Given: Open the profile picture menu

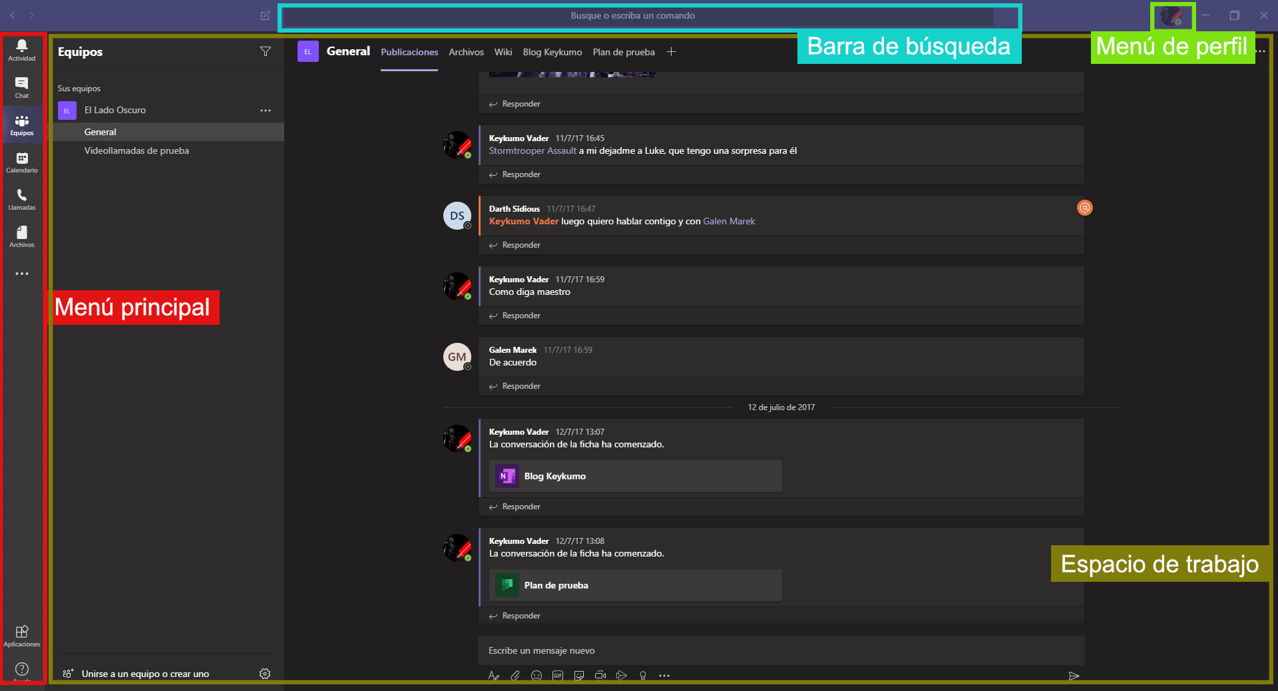Looking at the screenshot, I should click(1172, 16).
